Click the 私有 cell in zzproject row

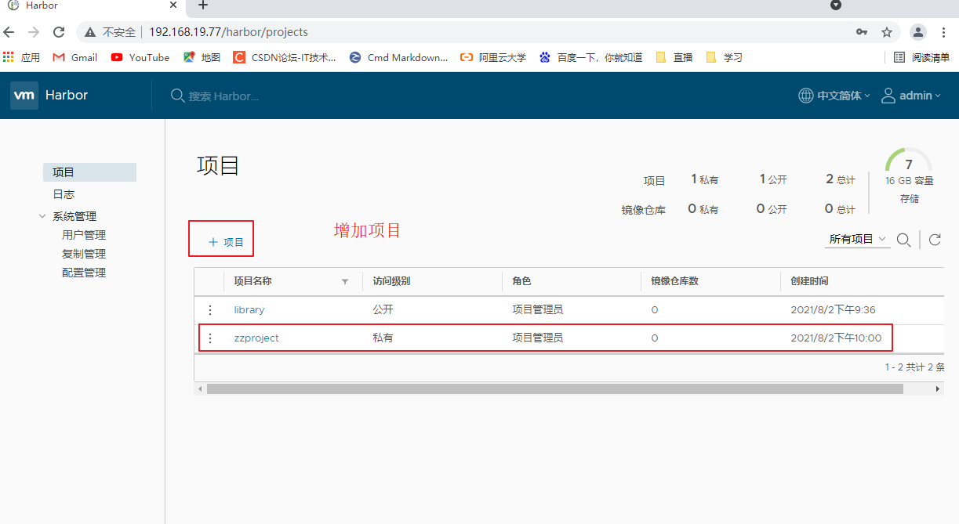(x=383, y=338)
